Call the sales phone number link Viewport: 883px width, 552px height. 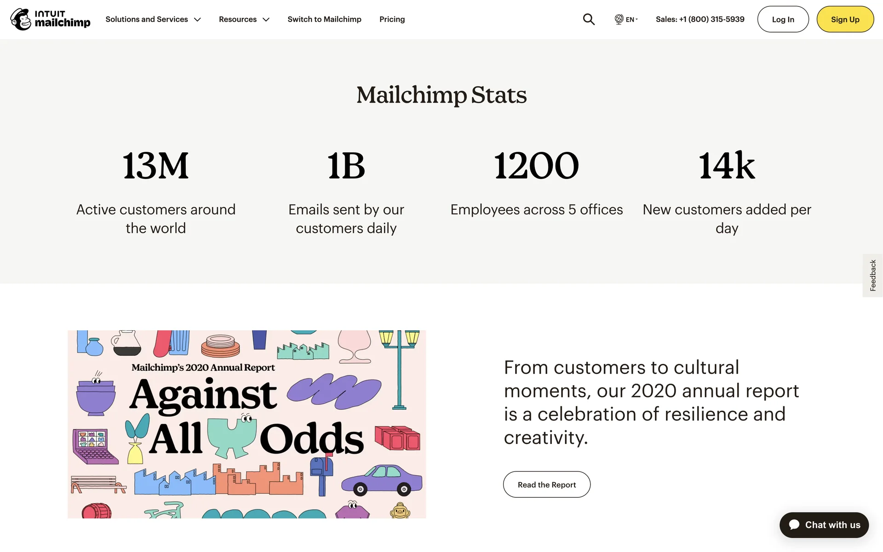point(700,19)
